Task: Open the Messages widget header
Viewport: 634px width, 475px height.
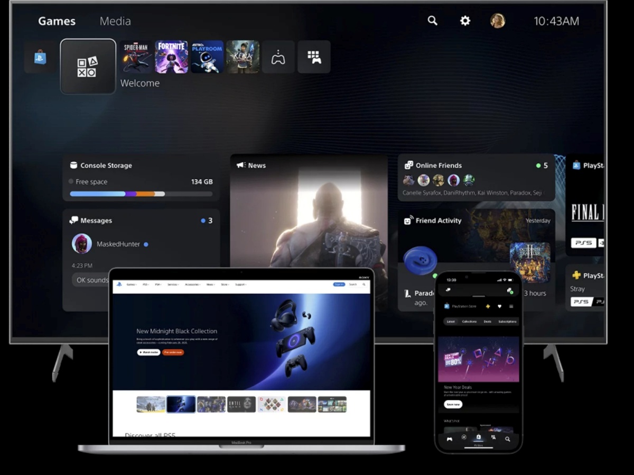Action: pos(90,221)
